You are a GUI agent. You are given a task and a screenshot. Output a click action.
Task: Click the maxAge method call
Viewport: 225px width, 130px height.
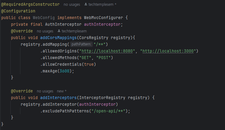click(50, 71)
